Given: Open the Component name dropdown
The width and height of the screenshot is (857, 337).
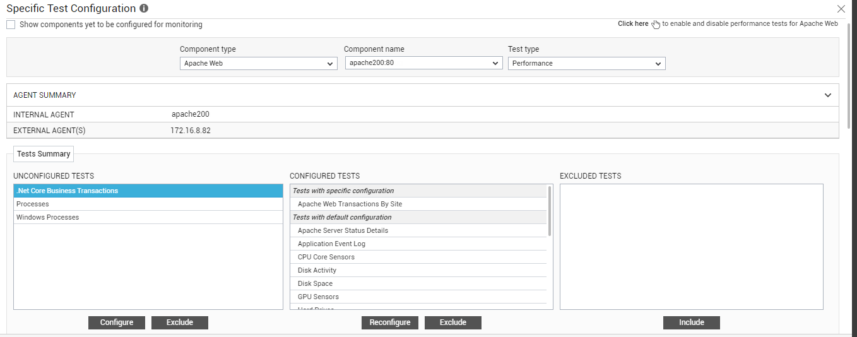Looking at the screenshot, I should 423,63.
